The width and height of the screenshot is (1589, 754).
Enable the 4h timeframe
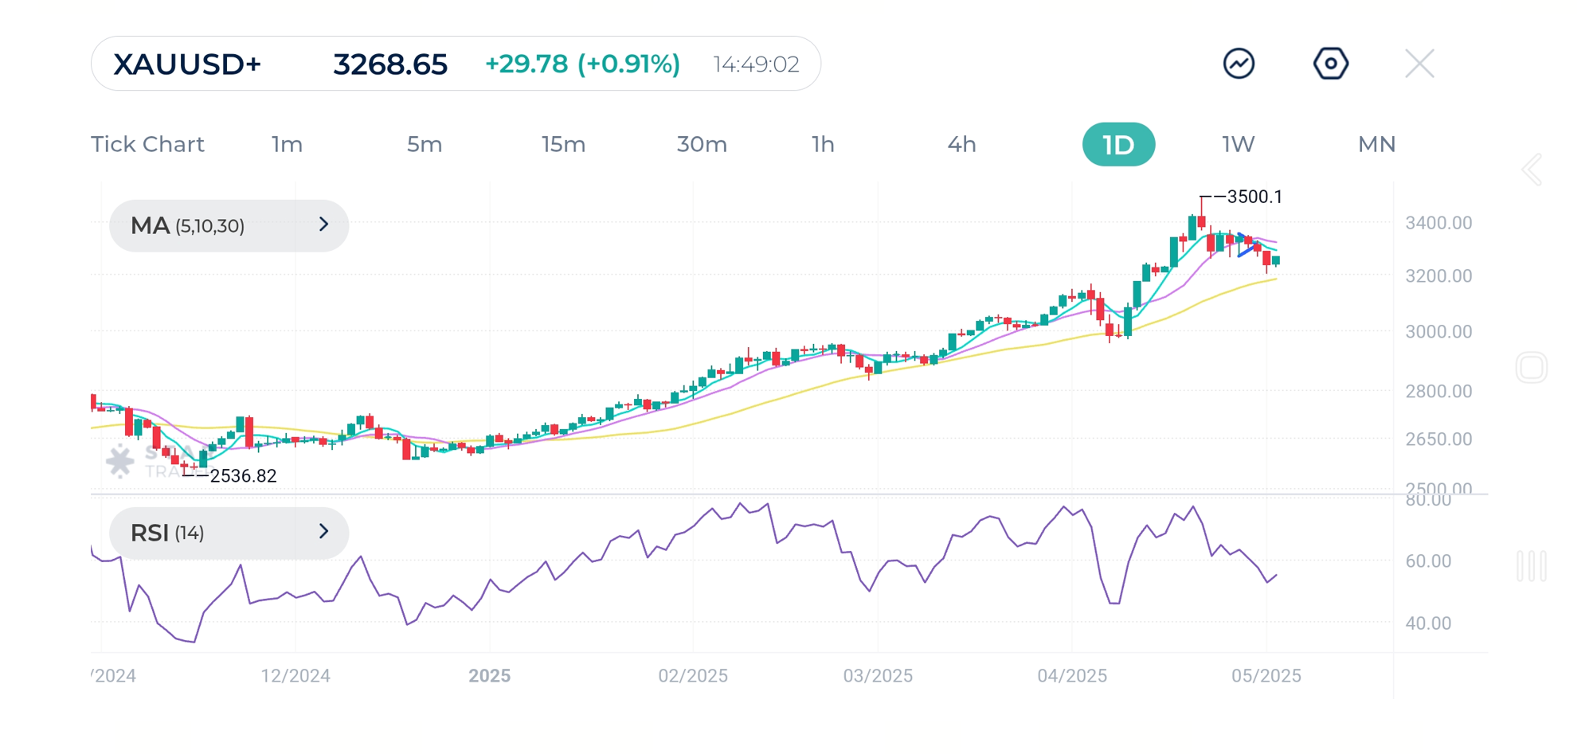click(962, 144)
